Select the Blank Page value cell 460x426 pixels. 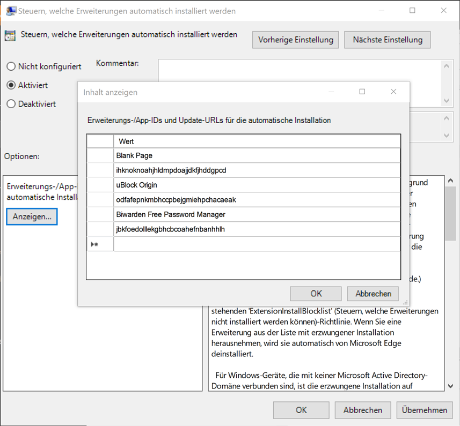point(257,155)
